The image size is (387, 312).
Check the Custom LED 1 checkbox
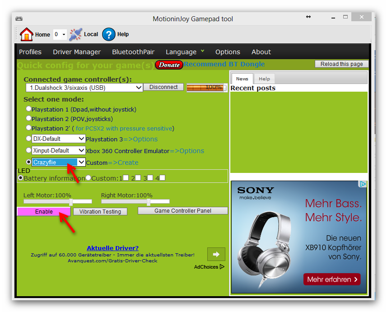126,178
